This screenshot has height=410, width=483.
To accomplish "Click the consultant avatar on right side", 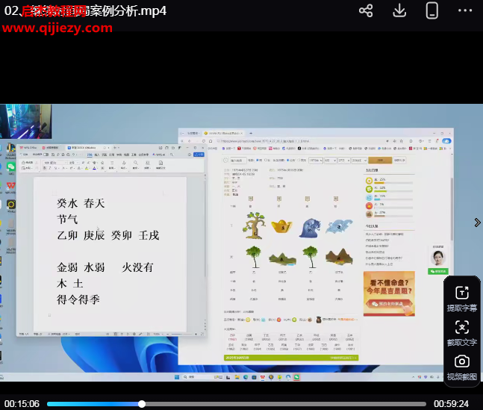I will point(438,258).
